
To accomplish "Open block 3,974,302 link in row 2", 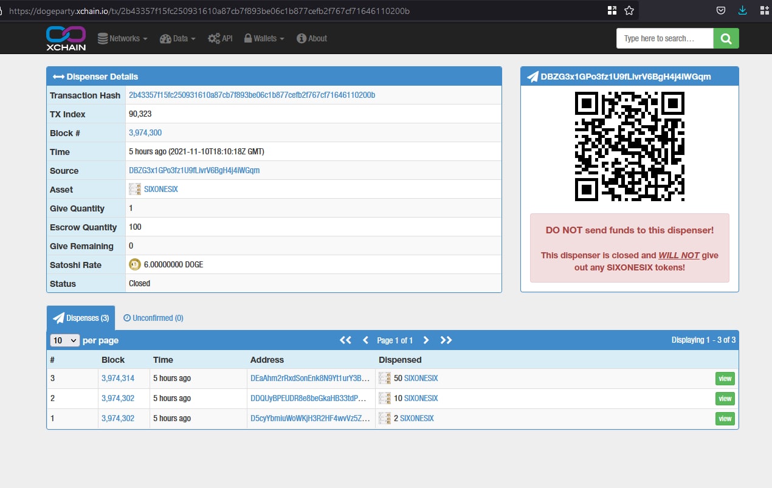I will pos(118,399).
